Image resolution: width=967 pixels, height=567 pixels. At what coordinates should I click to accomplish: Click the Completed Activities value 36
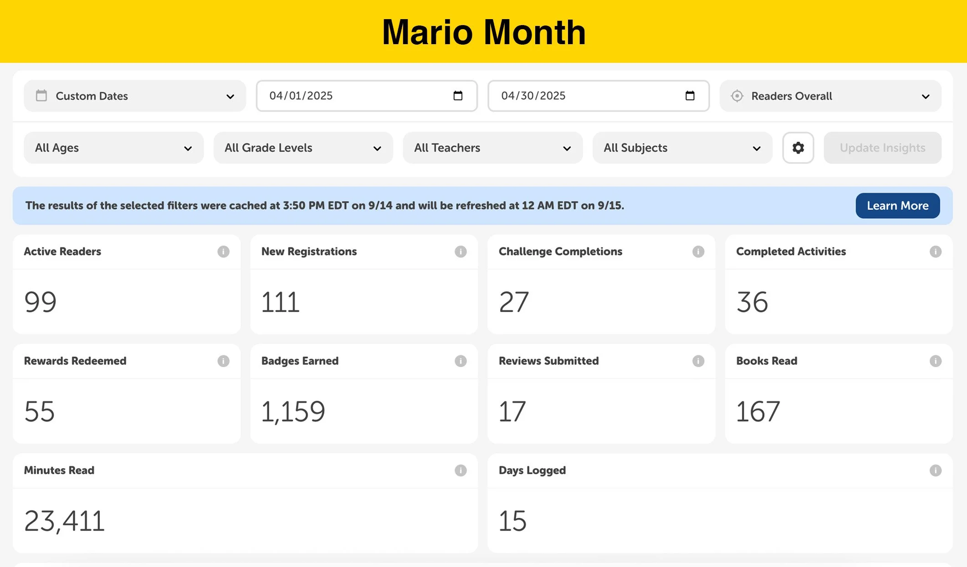tap(752, 301)
